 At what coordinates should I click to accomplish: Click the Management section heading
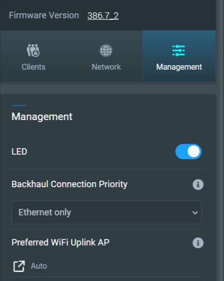(42, 117)
